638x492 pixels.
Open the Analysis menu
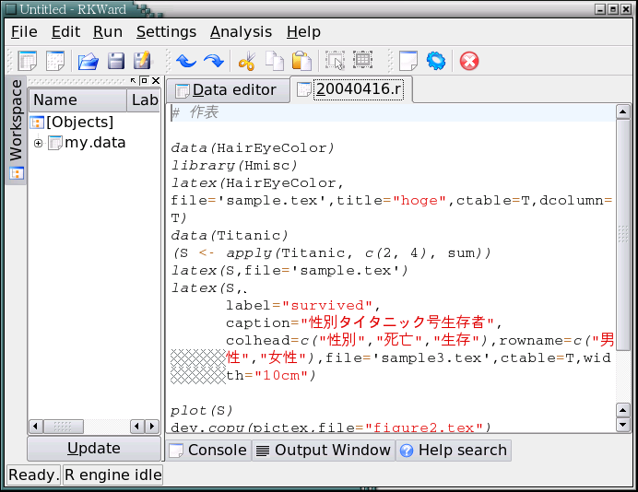[x=241, y=31]
